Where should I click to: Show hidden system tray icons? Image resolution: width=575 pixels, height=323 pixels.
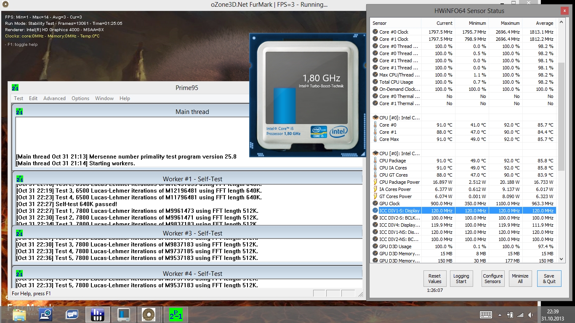tap(500, 315)
